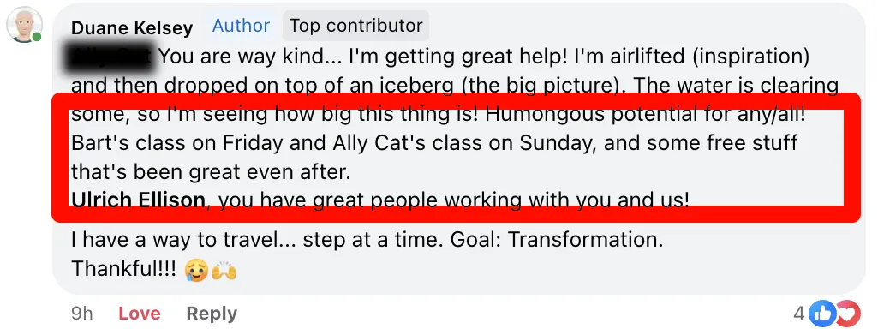Click the Top contributor badge

pos(355,26)
